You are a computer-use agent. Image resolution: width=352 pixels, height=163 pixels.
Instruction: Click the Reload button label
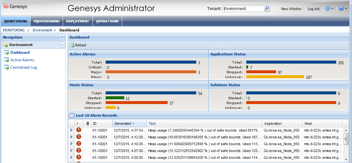pyautogui.click(x=81, y=45)
